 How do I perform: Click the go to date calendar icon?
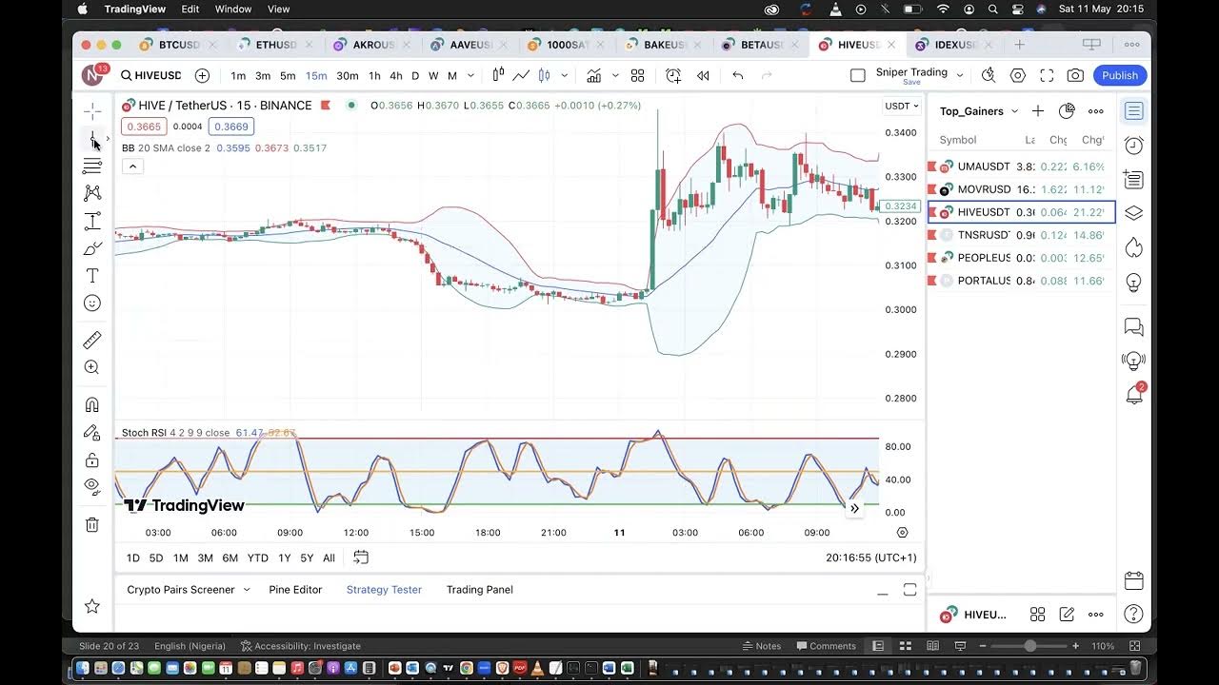[361, 558]
